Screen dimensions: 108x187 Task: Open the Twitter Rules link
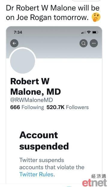click(x=36, y=174)
